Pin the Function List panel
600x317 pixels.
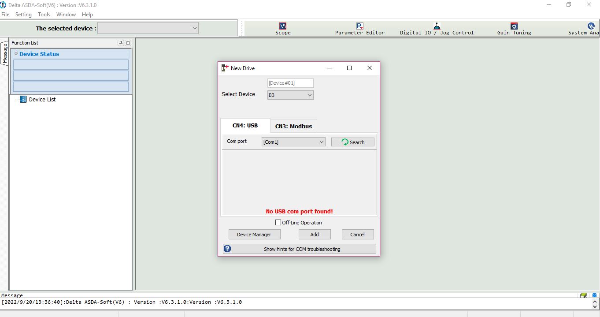pos(121,43)
